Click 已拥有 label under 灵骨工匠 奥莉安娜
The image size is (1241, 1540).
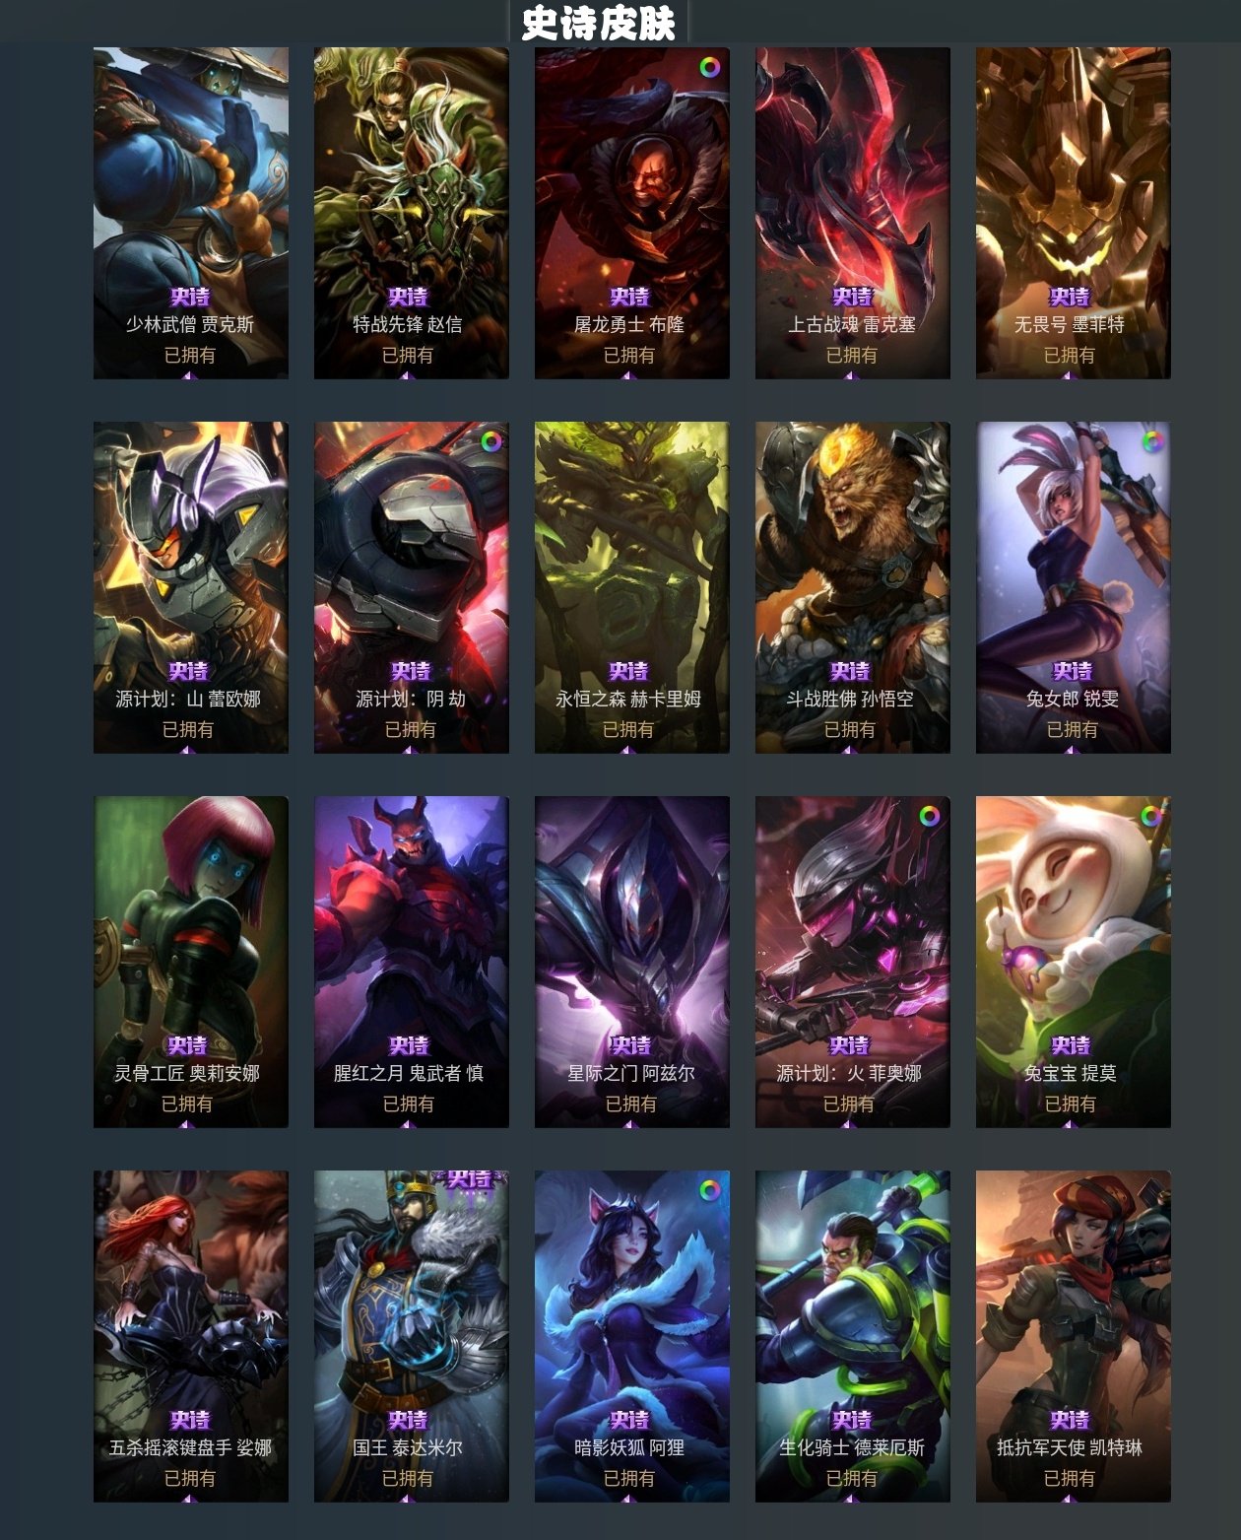187,1104
